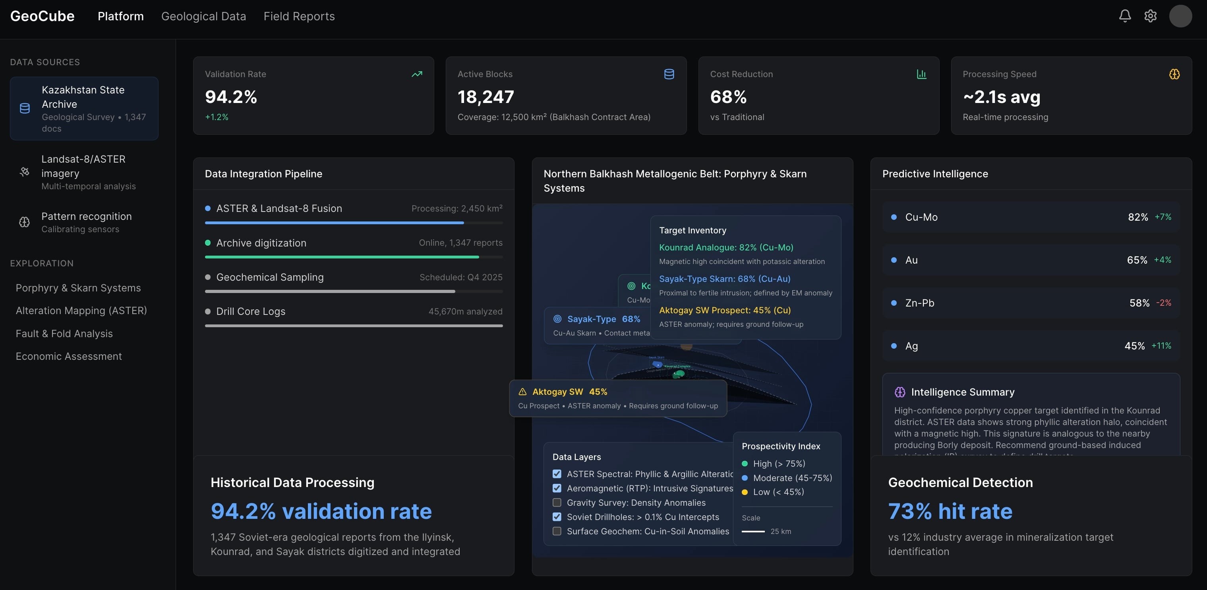The image size is (1207, 590).
Task: Open the settings gear
Action: click(1151, 16)
